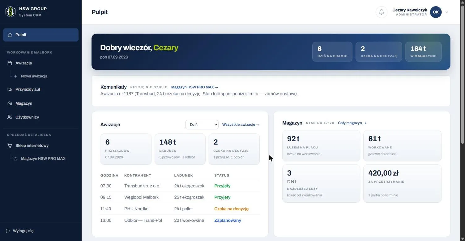Click the Węglopol Malbork row
The image size is (465, 241).
[x=180, y=197]
